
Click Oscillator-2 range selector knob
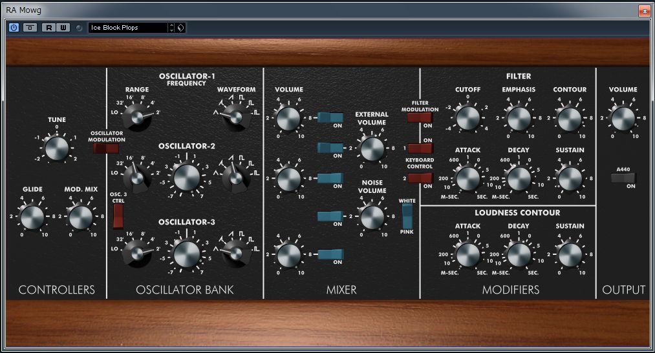137,178
